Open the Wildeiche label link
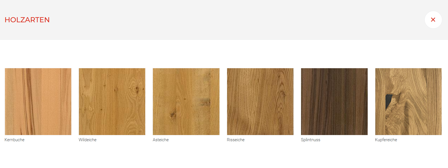Viewport: 448px width, 168px height. click(x=88, y=140)
